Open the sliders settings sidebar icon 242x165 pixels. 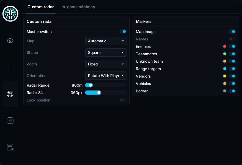click(x=10, y=120)
